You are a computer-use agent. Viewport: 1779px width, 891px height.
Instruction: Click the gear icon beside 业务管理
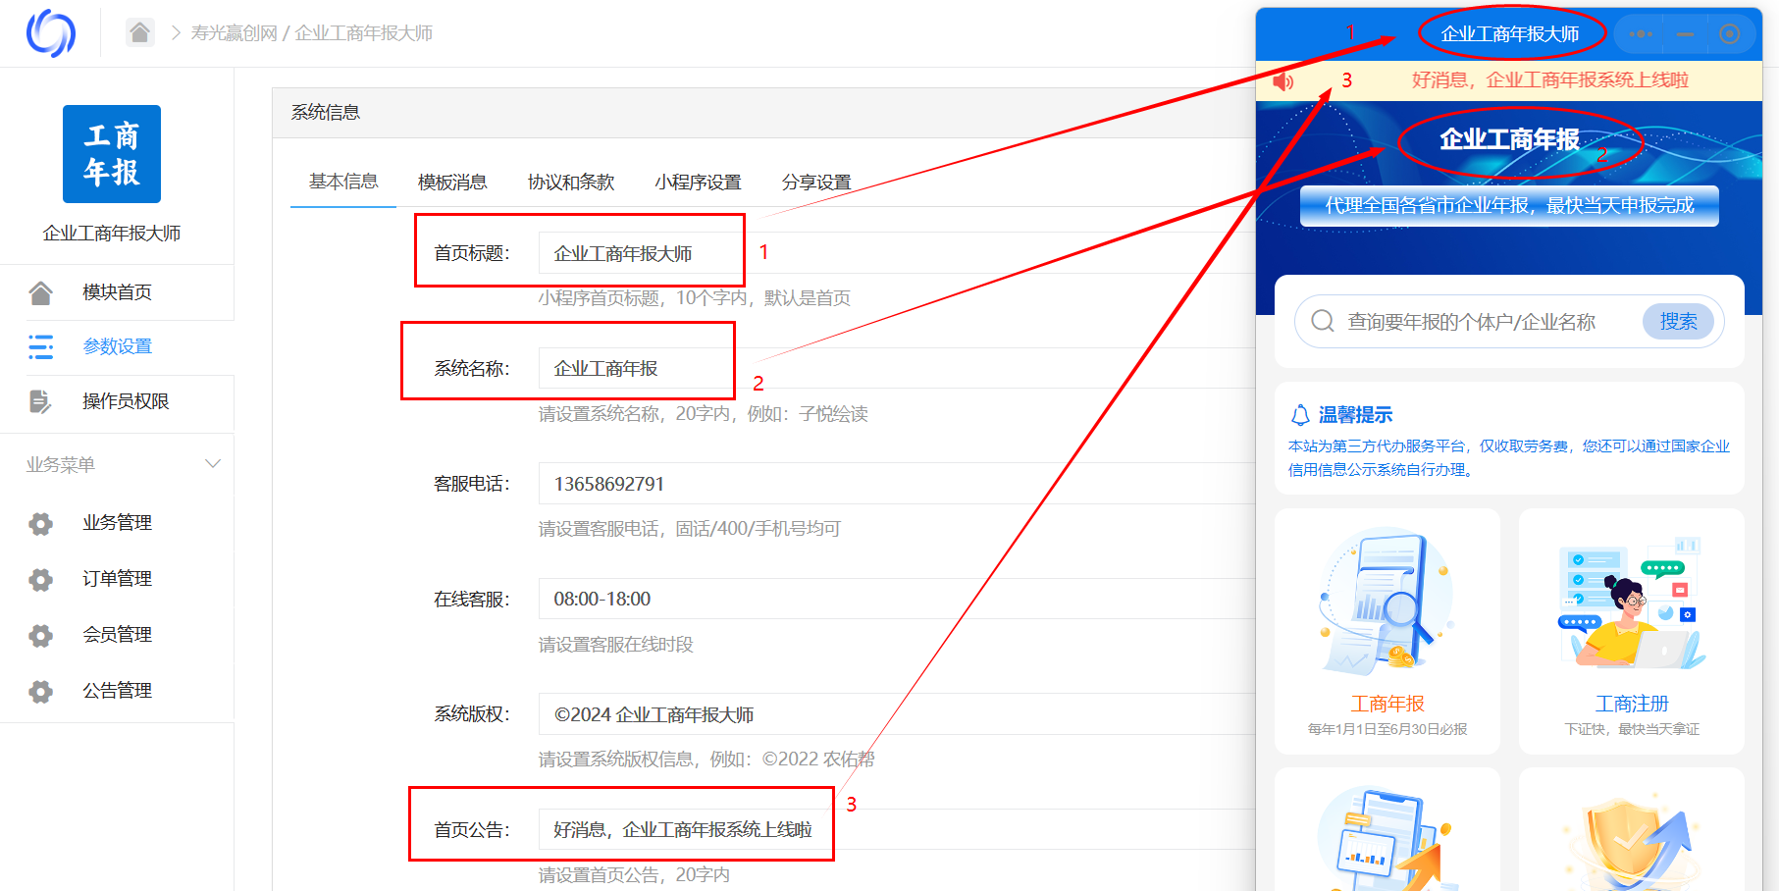[40, 523]
